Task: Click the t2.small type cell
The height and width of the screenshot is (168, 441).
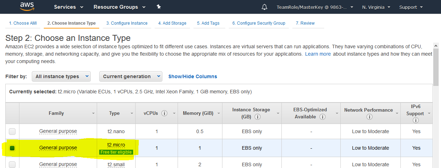Action: point(116,164)
